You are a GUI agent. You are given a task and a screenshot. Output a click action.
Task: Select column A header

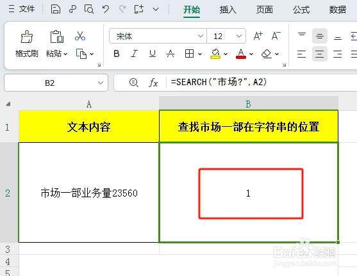coord(89,104)
